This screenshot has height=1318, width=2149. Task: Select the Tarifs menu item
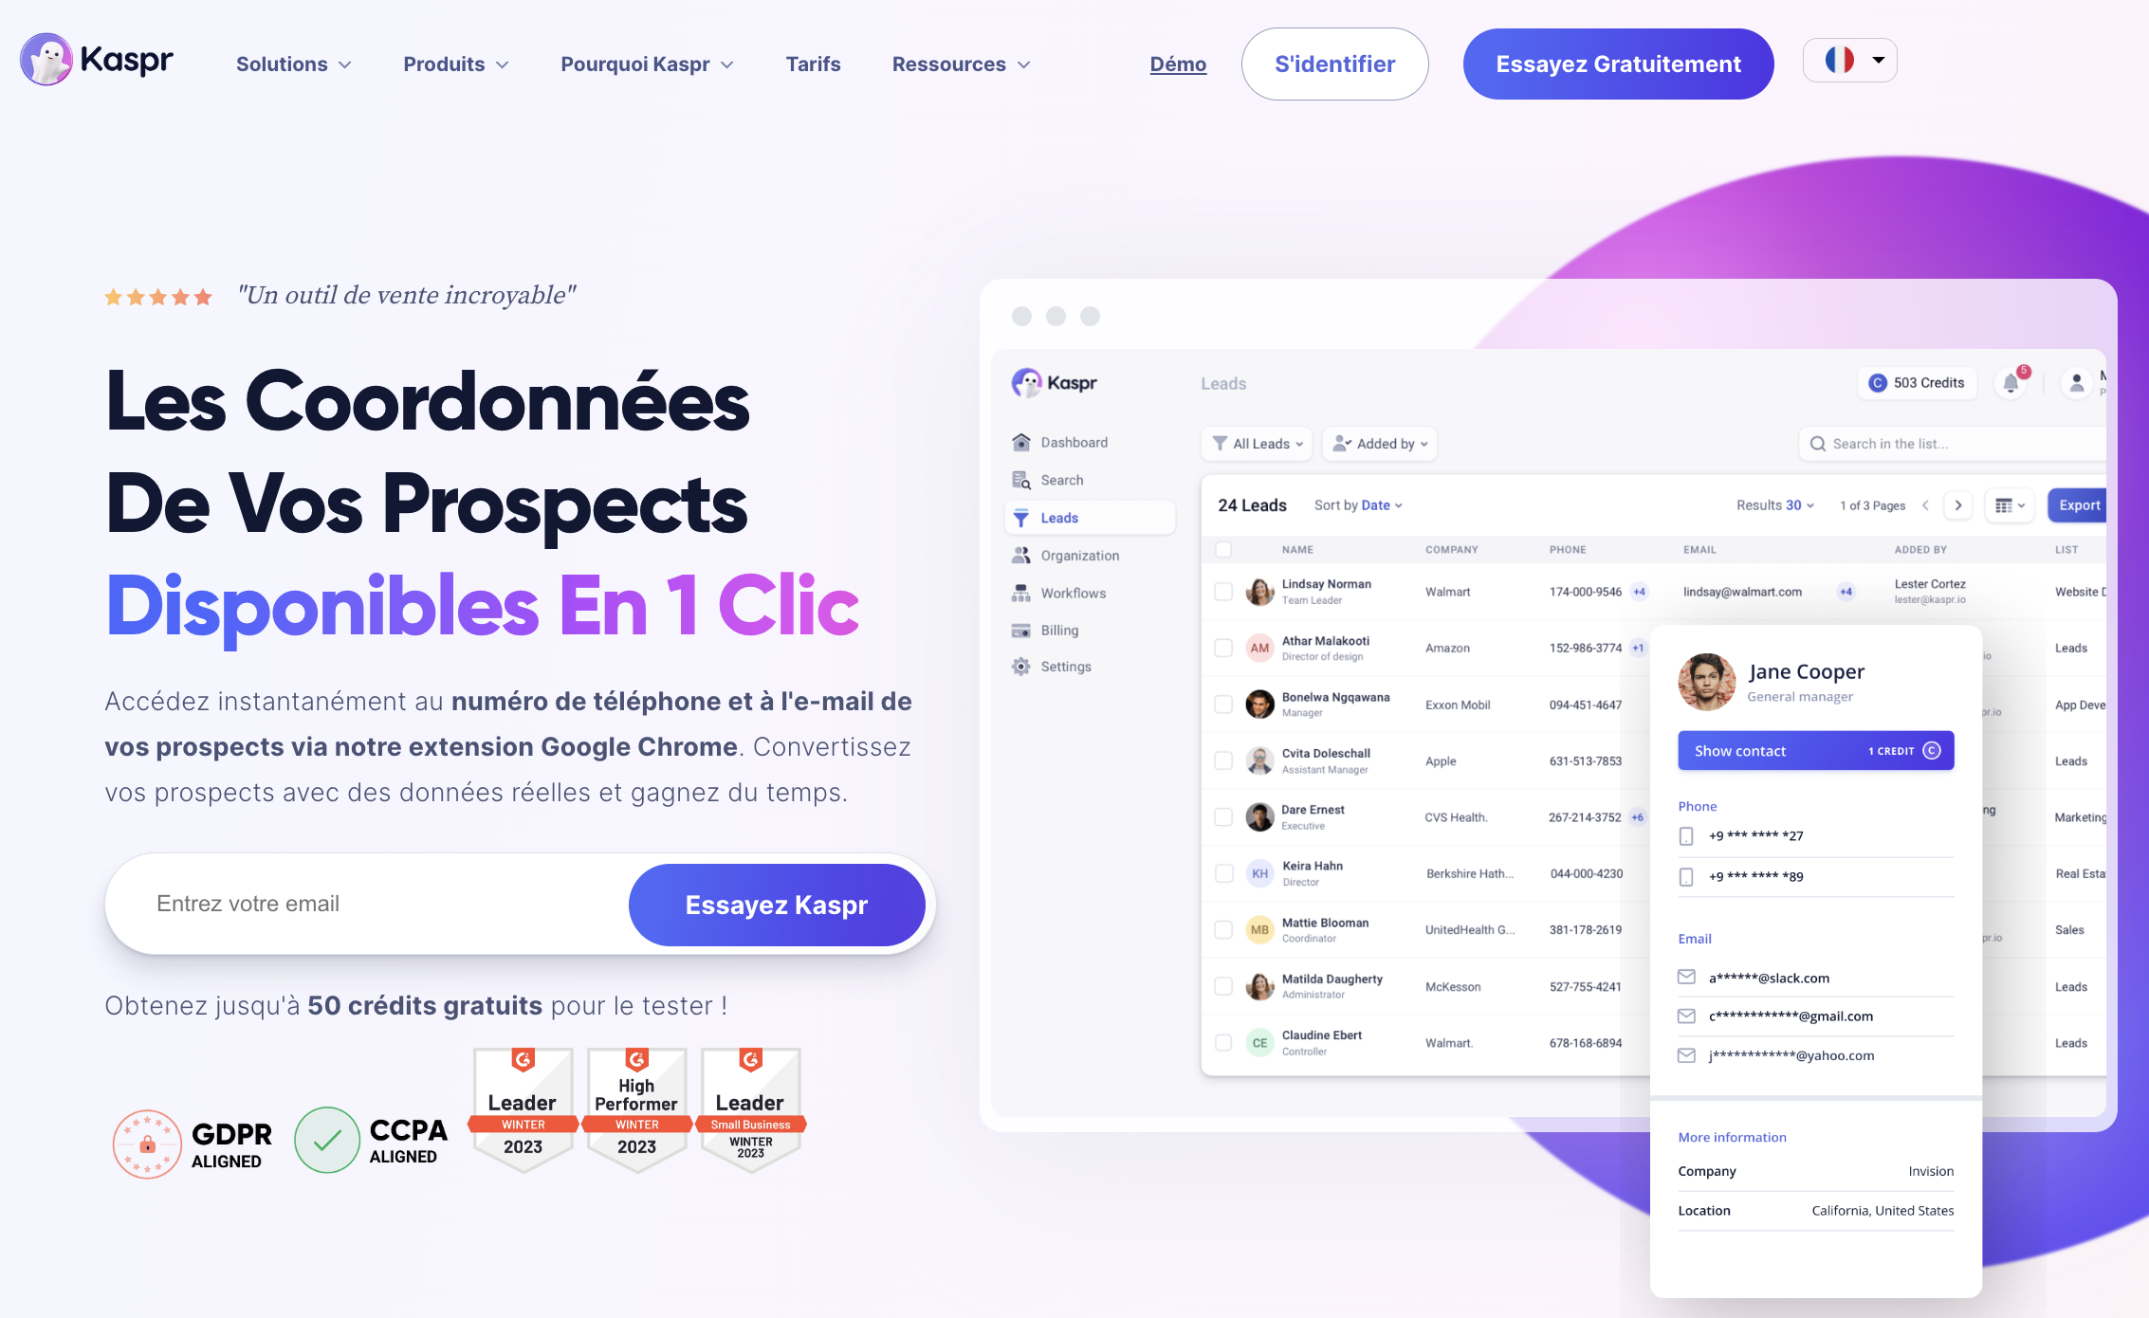click(815, 63)
